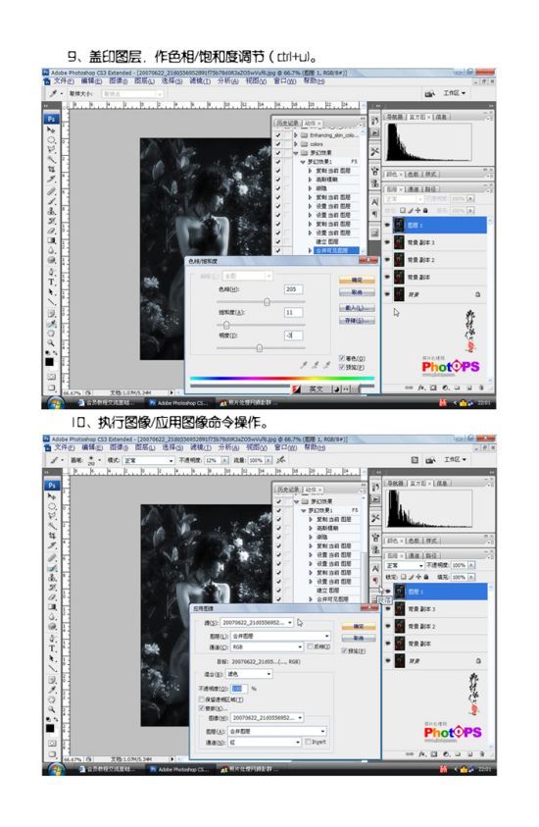Toggle the 着色 Colorize checkbox

pos(341,358)
